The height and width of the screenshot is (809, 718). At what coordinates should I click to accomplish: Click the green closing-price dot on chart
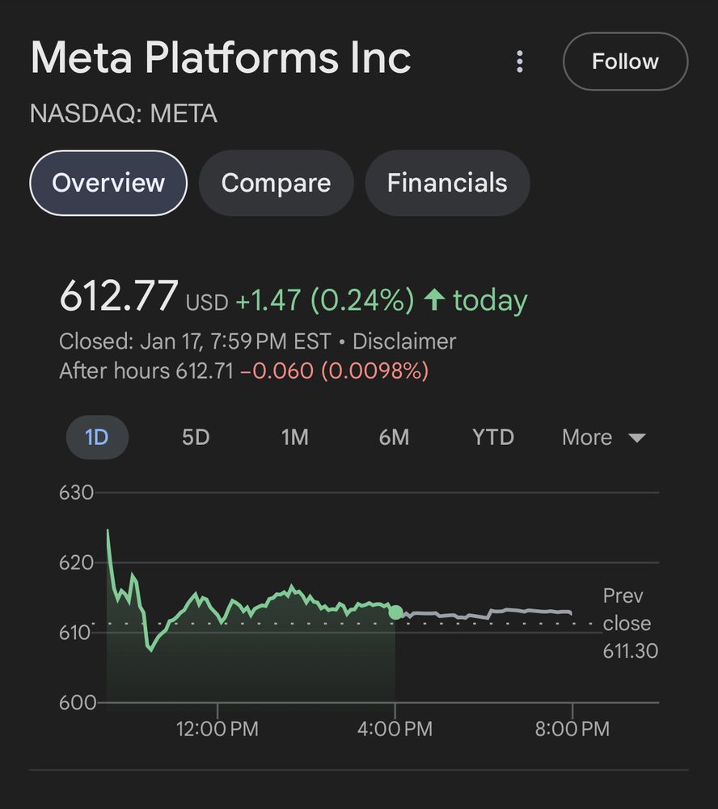coord(395,612)
